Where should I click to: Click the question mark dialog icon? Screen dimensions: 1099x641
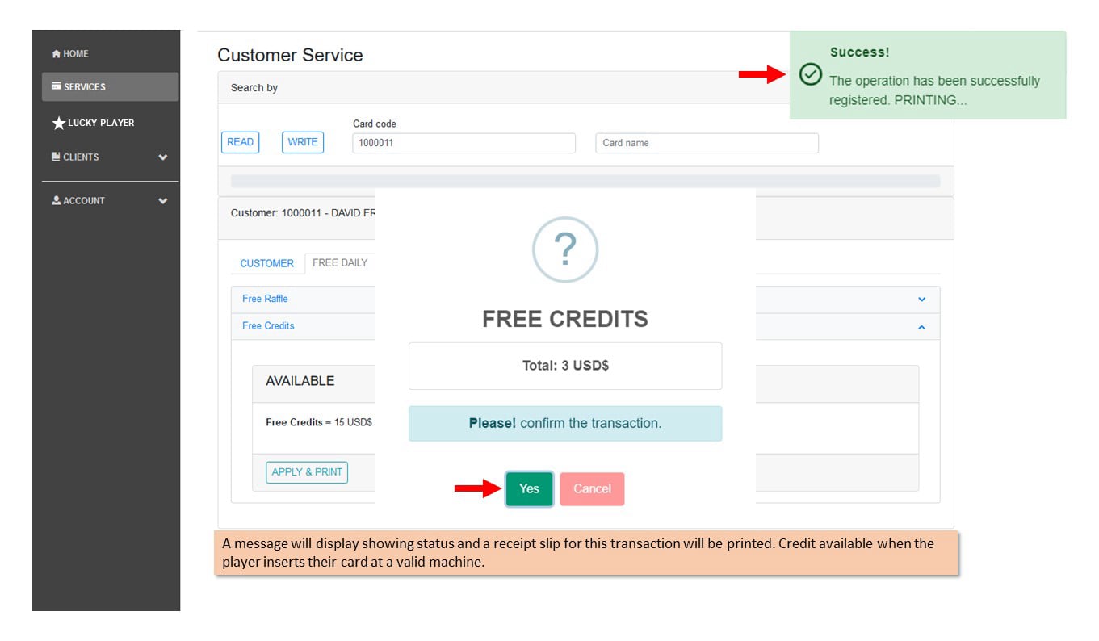(565, 249)
